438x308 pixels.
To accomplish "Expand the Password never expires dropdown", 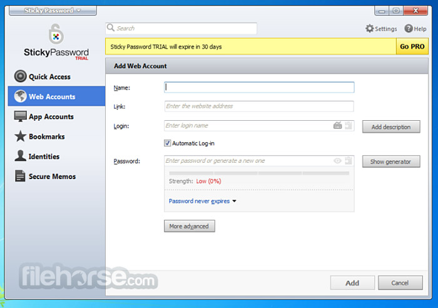I will point(203,201).
